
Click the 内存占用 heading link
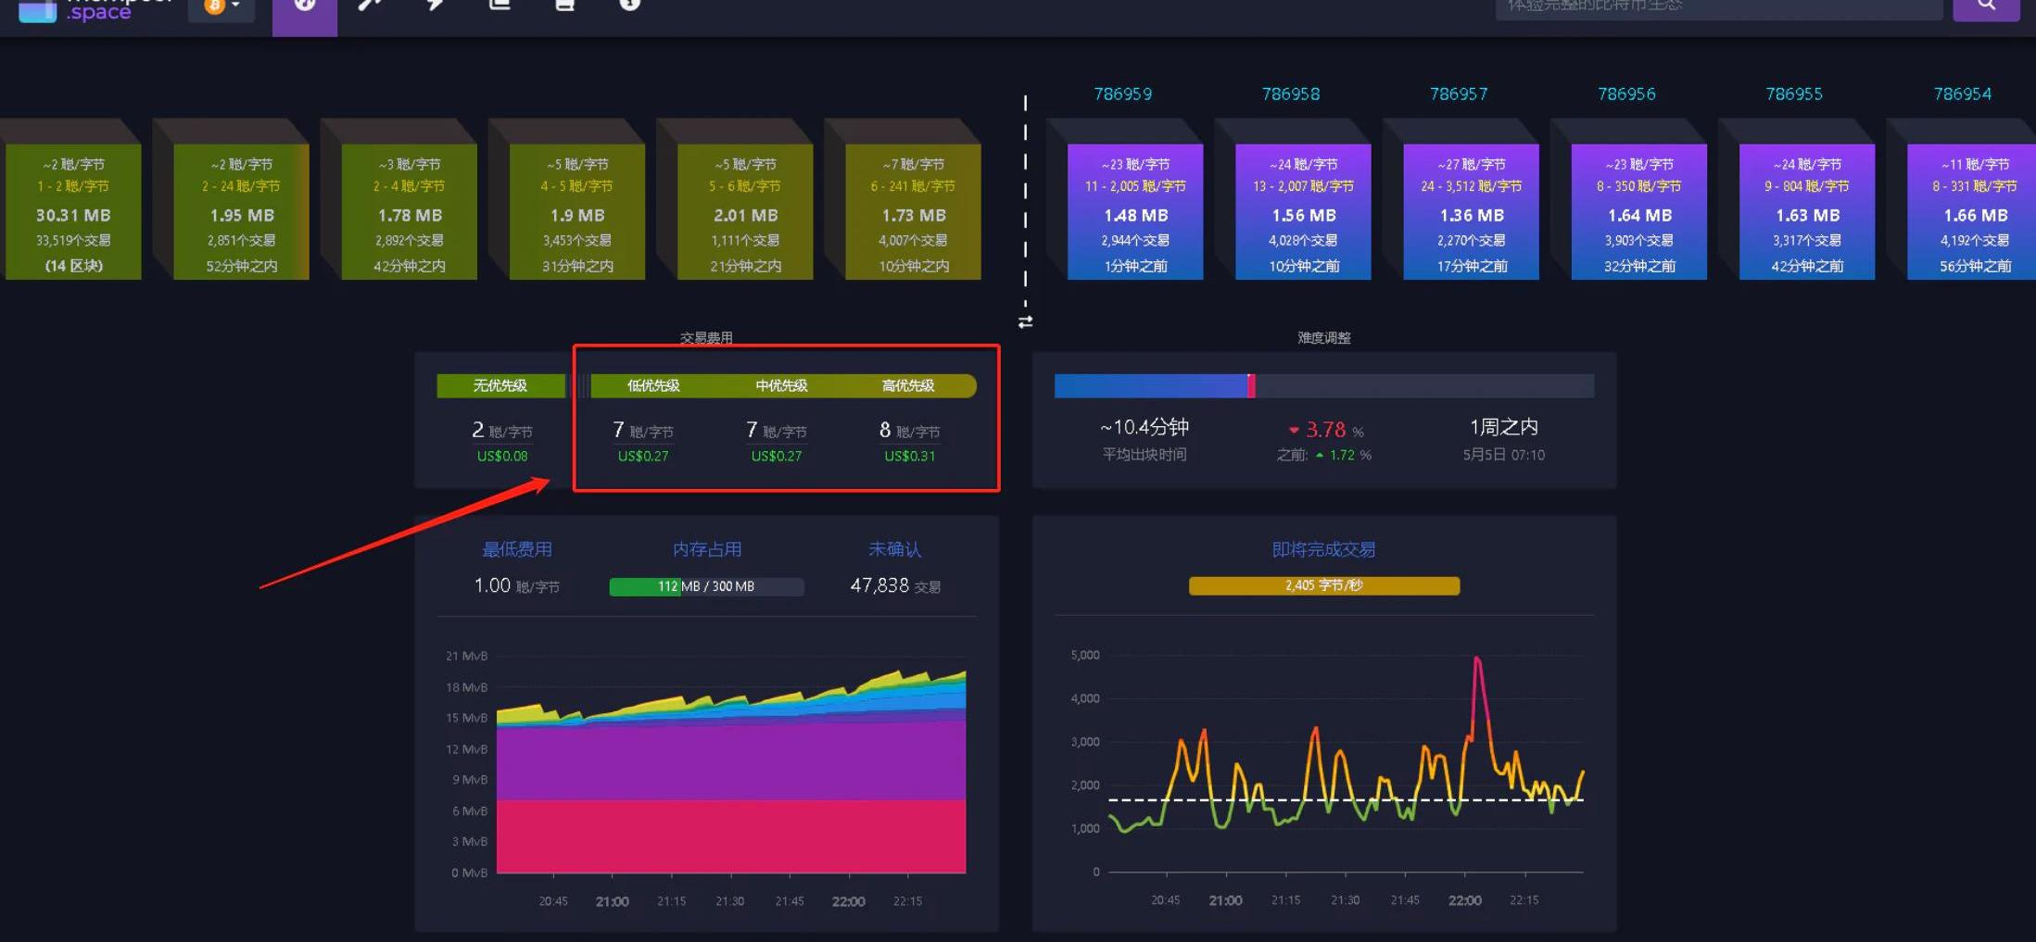(706, 549)
